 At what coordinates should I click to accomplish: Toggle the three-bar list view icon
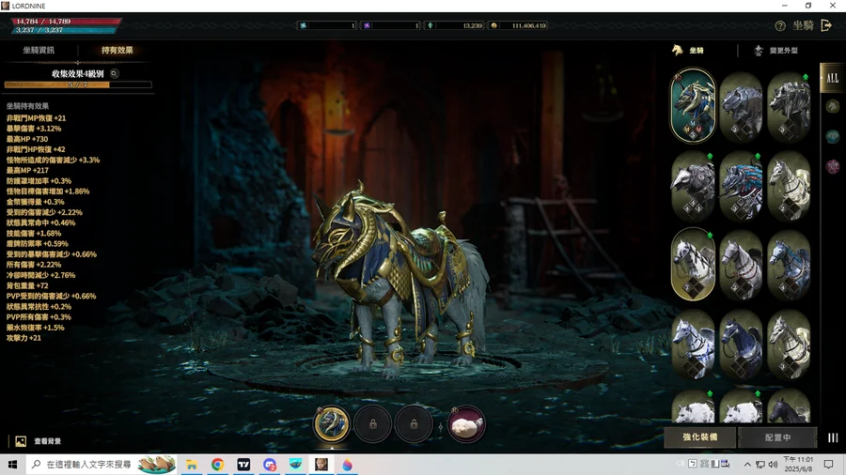click(833, 437)
